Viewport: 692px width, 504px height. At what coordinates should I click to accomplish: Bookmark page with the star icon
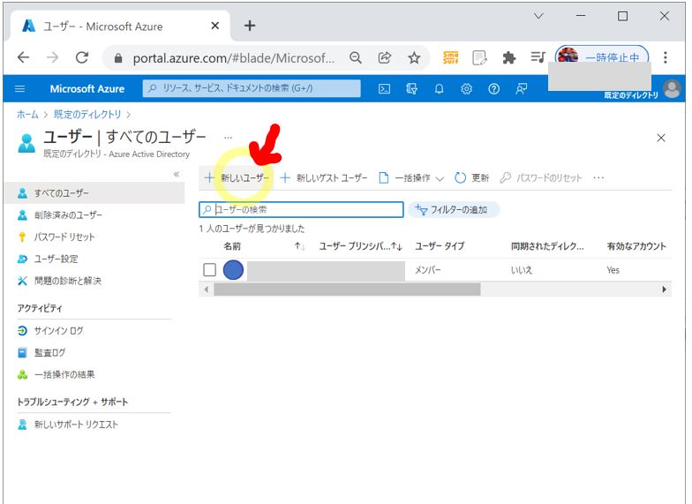click(414, 57)
